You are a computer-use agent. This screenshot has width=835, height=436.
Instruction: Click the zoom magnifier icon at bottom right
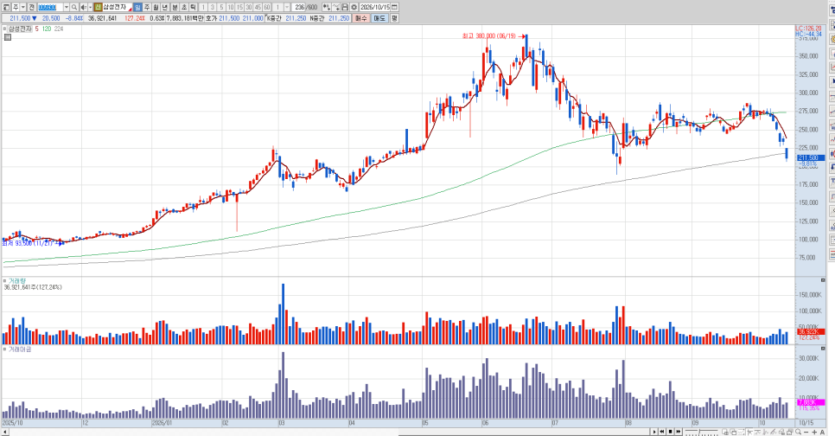(798, 432)
